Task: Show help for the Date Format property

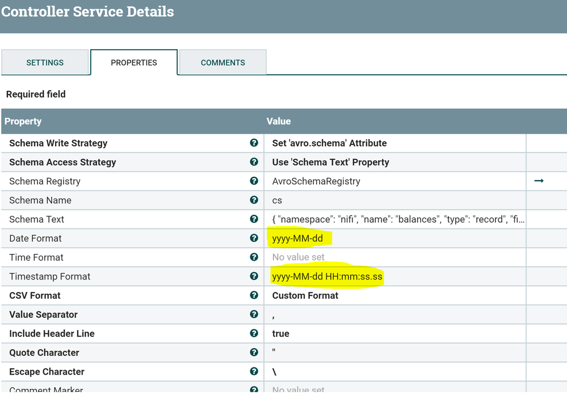Action: 254,238
